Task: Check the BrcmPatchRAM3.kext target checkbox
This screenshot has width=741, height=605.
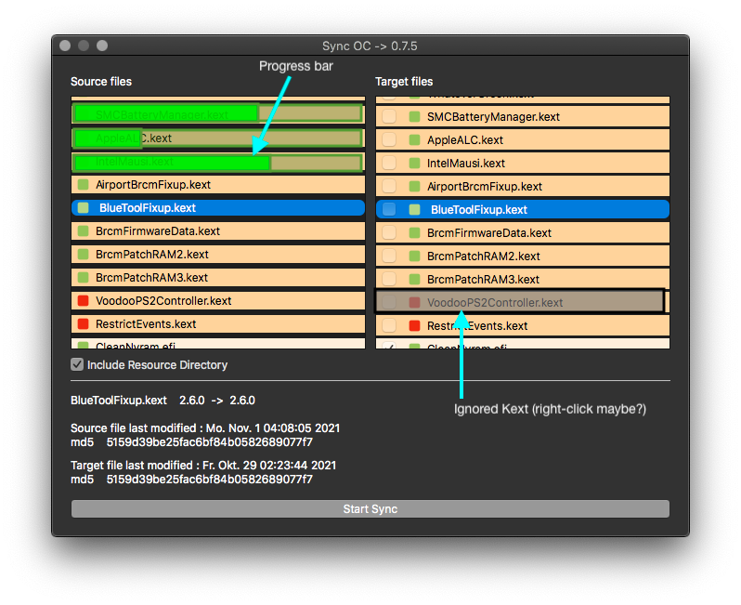Action: click(x=389, y=279)
